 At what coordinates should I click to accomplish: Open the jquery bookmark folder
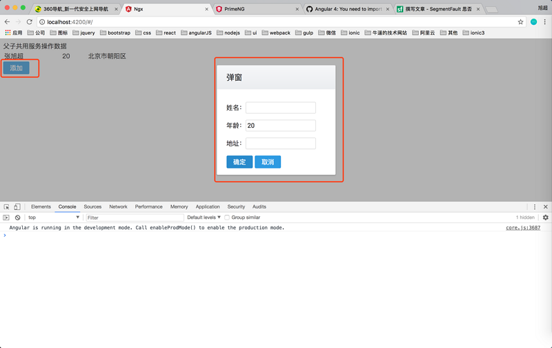(83, 32)
